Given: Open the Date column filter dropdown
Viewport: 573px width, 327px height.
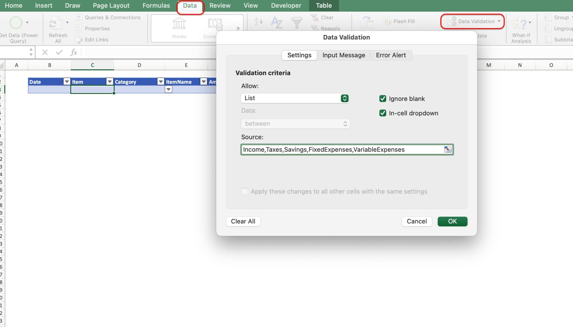Looking at the screenshot, I should (67, 82).
